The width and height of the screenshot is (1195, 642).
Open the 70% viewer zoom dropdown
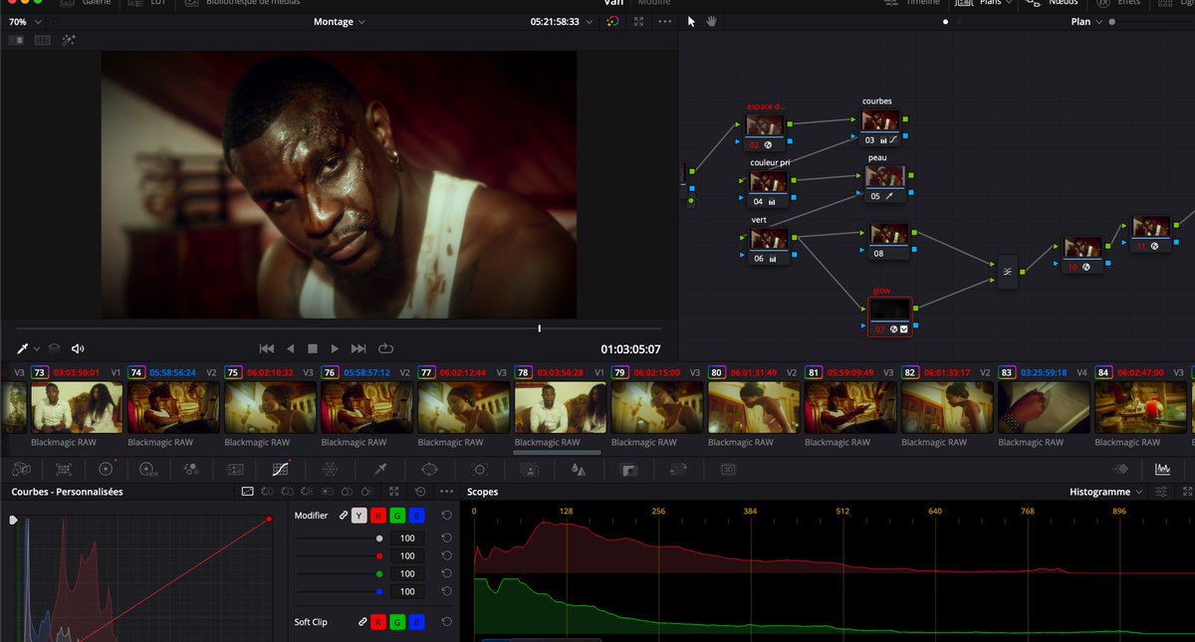pos(26,21)
